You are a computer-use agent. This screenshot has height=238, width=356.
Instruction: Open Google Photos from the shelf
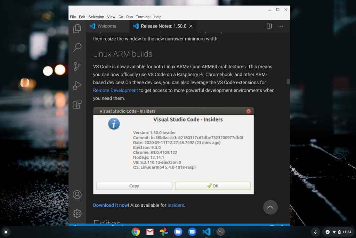coord(164,232)
